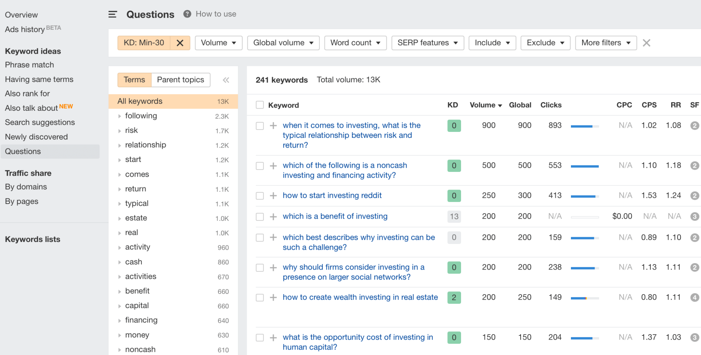Expand the 'risk' term in the terms list
Image resolution: width=701 pixels, height=355 pixels.
[119, 131]
